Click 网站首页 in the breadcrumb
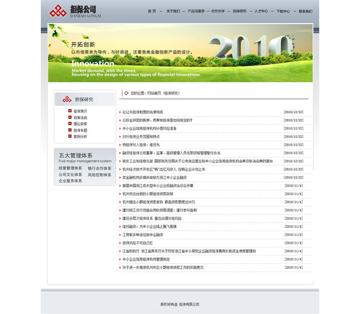This screenshot has width=360, height=314. pos(154,93)
